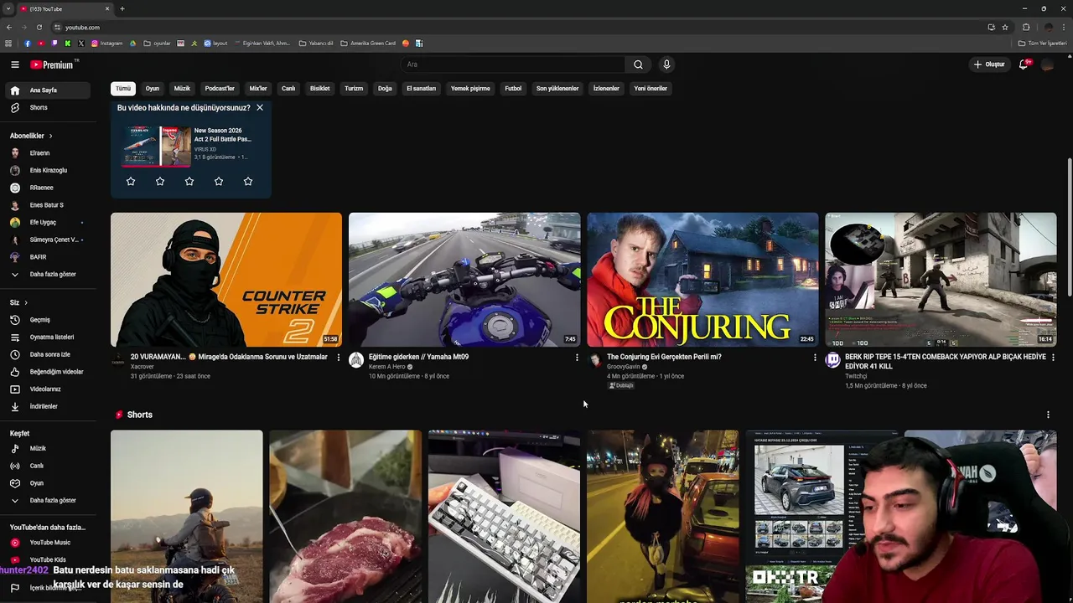Open Geçmiş watch history
Image resolution: width=1073 pixels, height=603 pixels.
point(46,320)
